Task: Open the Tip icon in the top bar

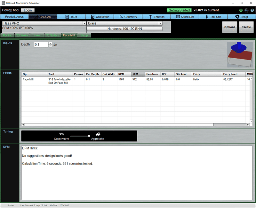Action: tap(246, 10)
